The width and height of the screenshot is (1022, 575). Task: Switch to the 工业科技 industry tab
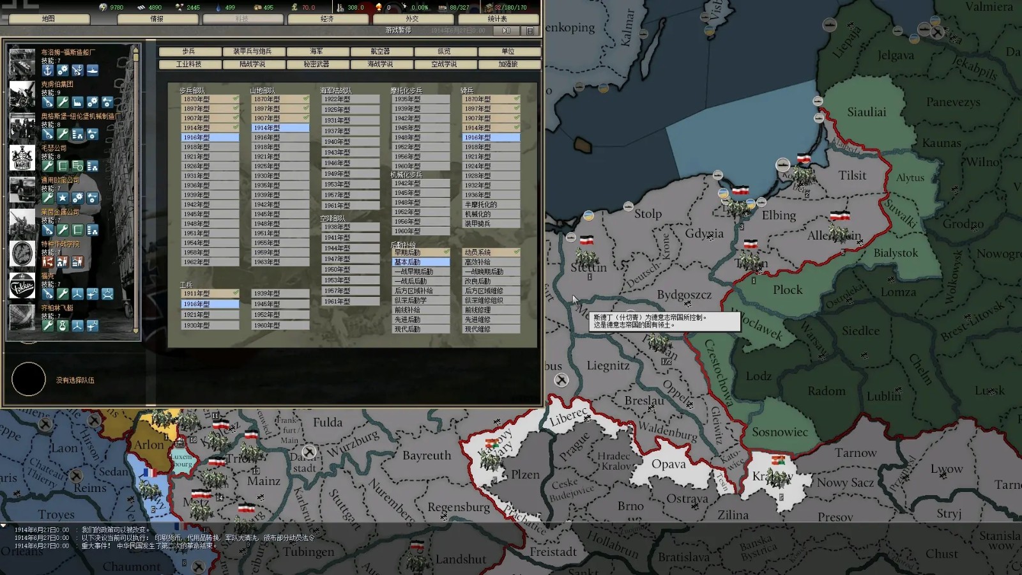click(x=189, y=64)
